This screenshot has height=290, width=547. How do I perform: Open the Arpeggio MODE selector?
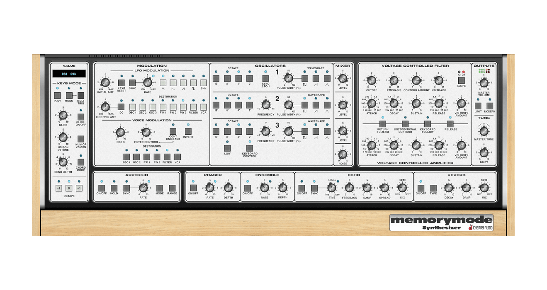[160, 188]
